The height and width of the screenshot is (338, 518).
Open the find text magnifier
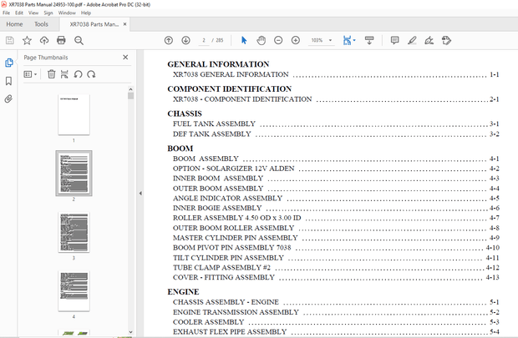click(79, 40)
